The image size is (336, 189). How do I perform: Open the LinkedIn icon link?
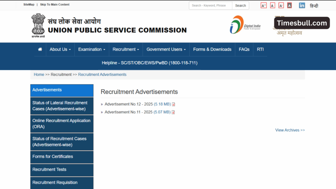click(302, 6)
